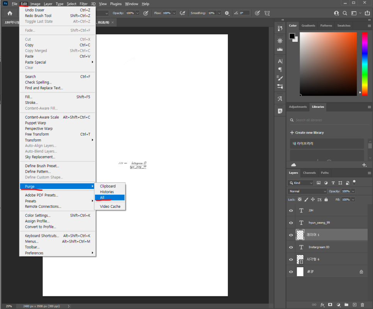This screenshot has width=373, height=309.
Task: Switch to the Swatches tab
Action: tap(344, 25)
